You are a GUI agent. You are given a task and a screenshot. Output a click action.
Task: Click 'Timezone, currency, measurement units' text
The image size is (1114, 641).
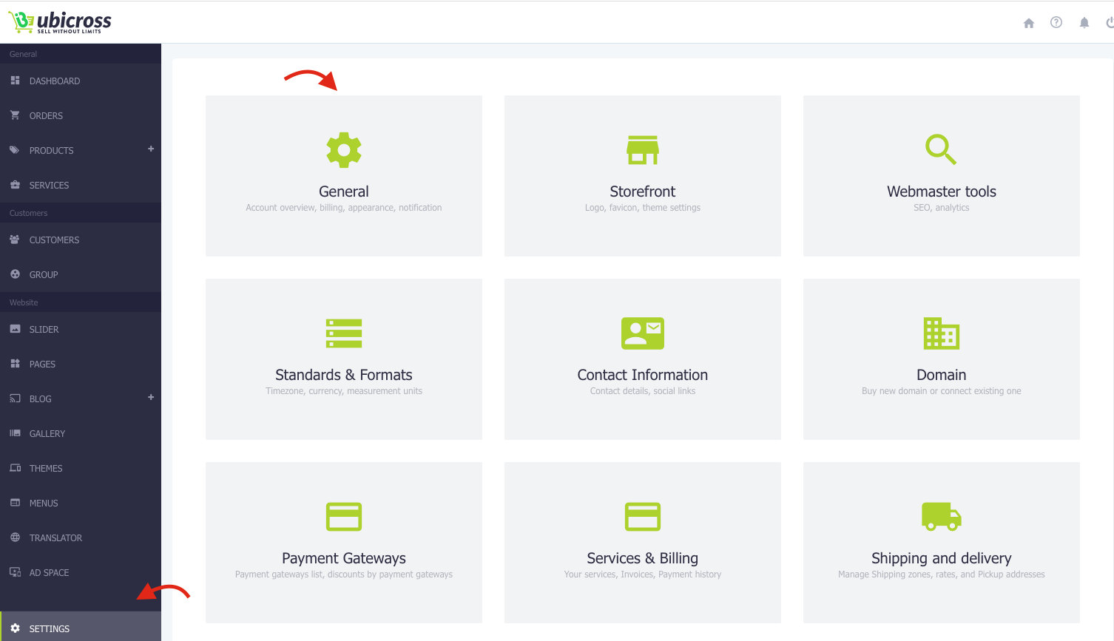pyautogui.click(x=344, y=391)
